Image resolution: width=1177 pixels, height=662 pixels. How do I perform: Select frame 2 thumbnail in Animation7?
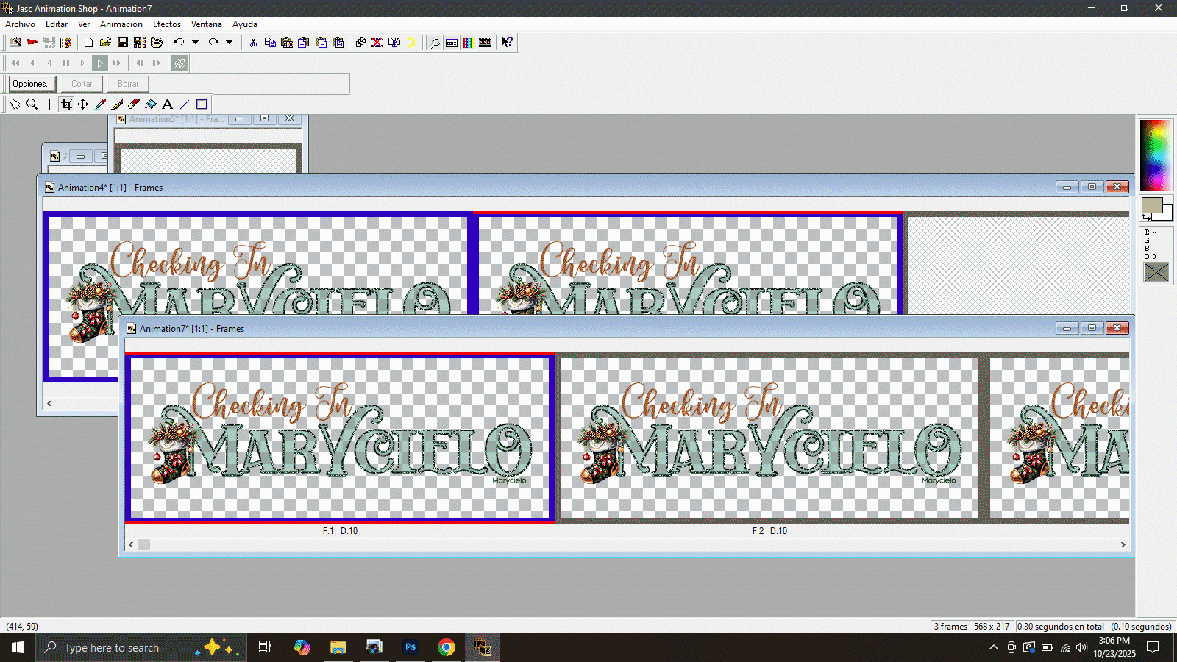769,438
